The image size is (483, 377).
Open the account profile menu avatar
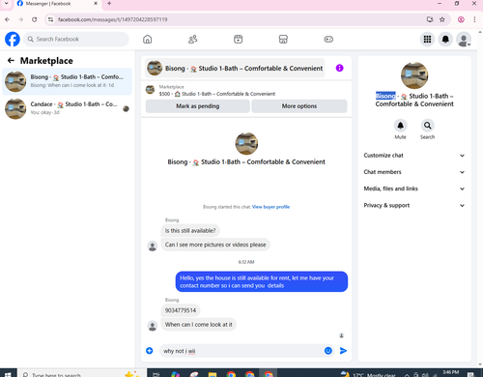pos(464,40)
